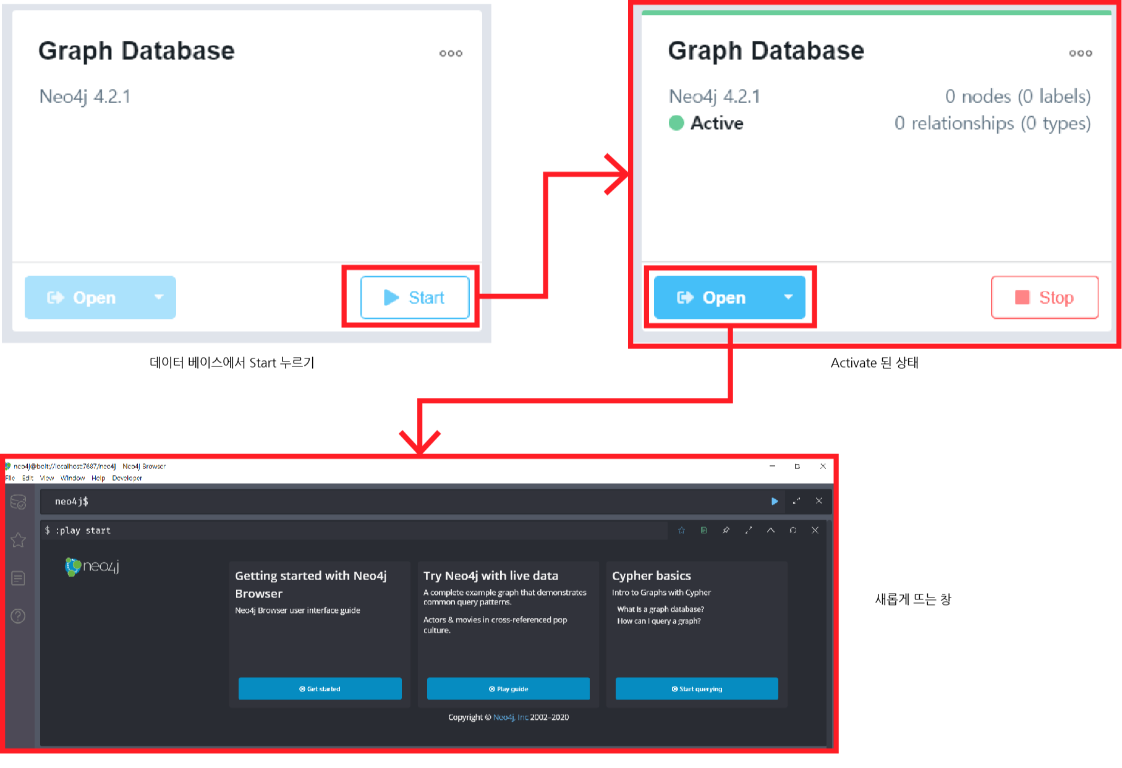The height and width of the screenshot is (768, 1122).
Task: Open the File menu in Neo4j Browser
Action: pyautogui.click(x=10, y=478)
